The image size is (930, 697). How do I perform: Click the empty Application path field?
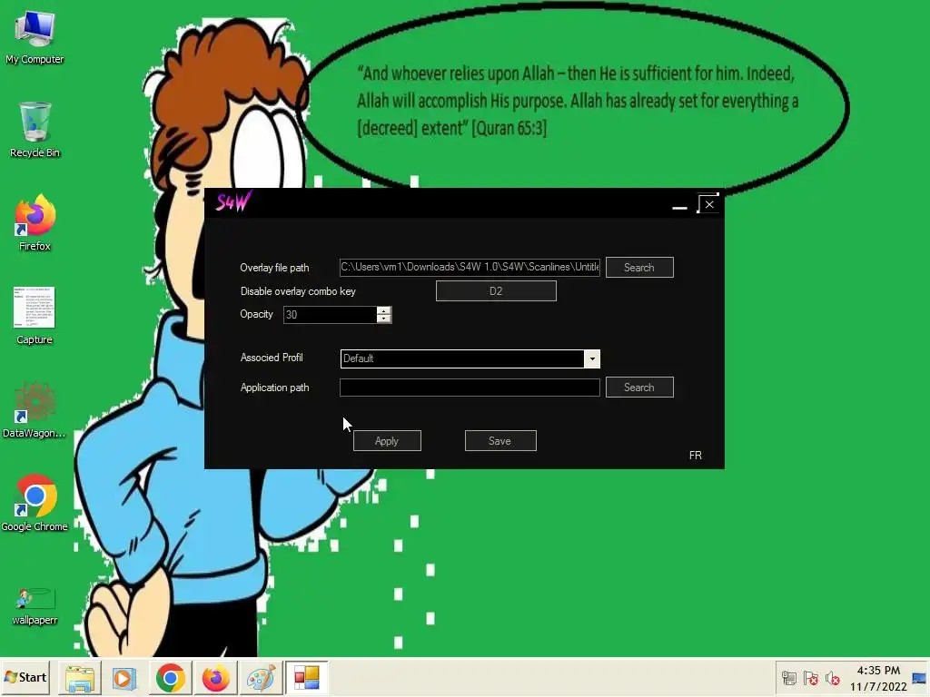coord(470,387)
